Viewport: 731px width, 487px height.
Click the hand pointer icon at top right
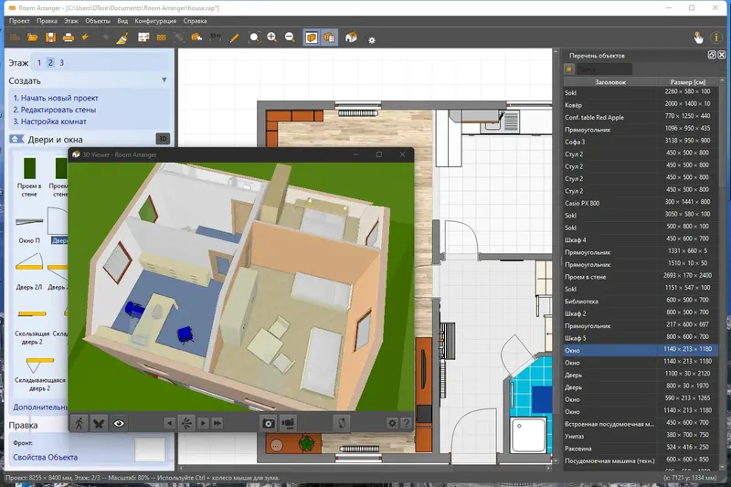point(698,37)
